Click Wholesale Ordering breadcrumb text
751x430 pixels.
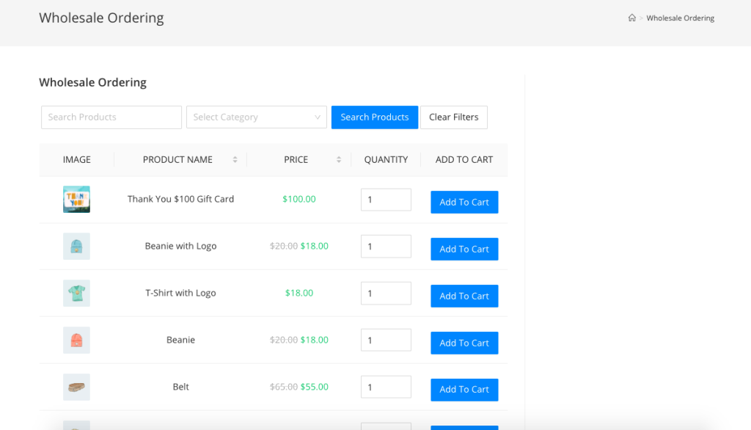click(680, 18)
